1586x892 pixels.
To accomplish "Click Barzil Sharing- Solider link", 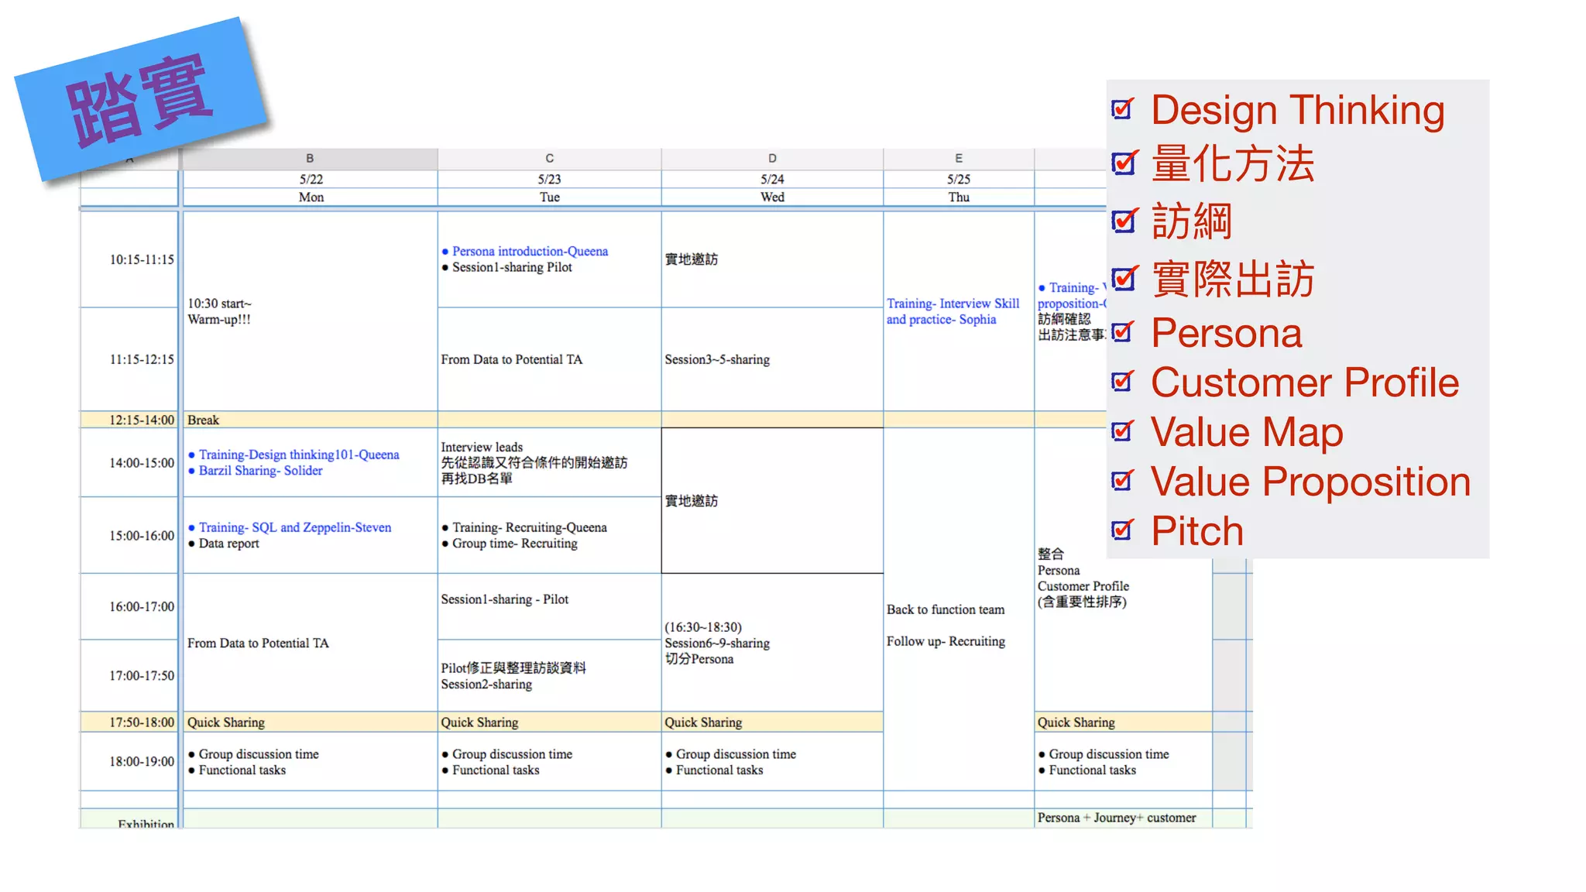I will click(260, 471).
